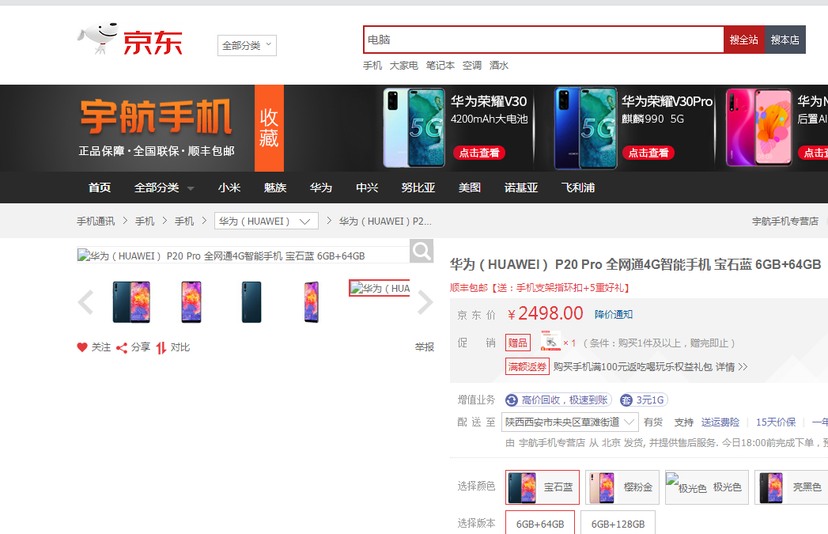Click the 华为荣耀V30 banner phone image
Viewport: 828px width, 534px height.
(414, 128)
